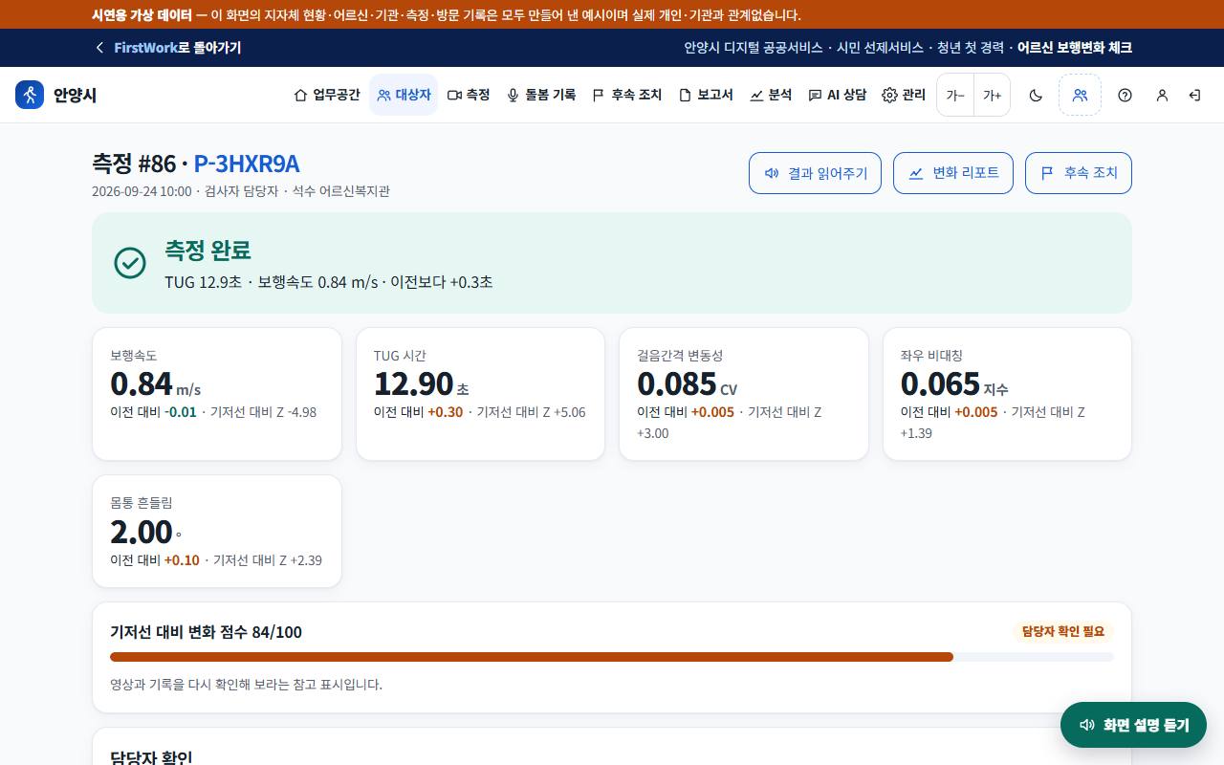The image size is (1224, 765).
Task: Navigate to the 보고서 section
Action: click(x=706, y=95)
